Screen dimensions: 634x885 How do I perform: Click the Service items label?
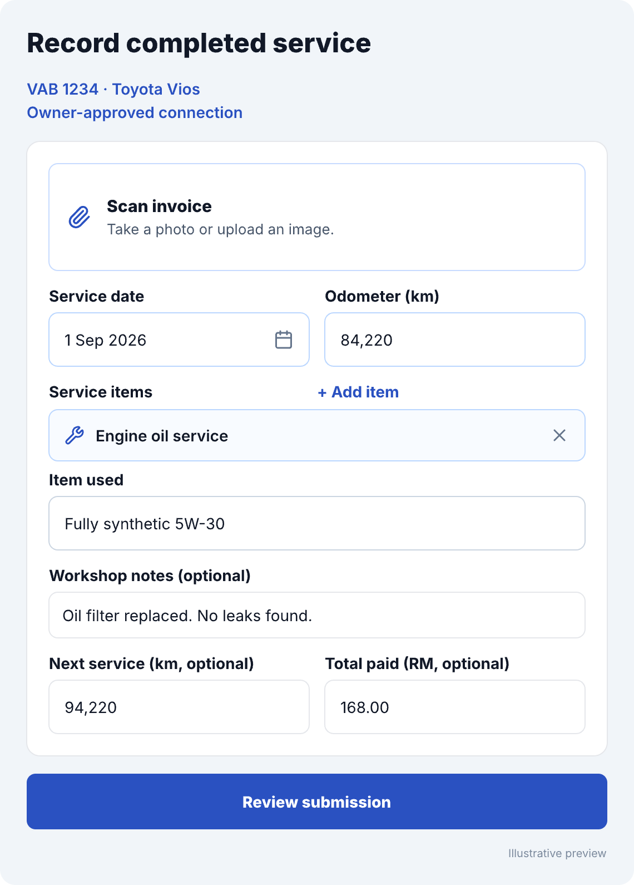[x=101, y=392]
